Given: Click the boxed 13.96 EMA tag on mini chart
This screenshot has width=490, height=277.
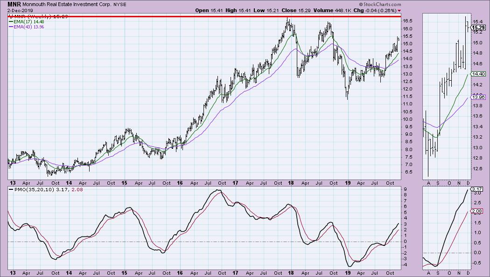Looking at the screenshot, I should click(x=478, y=97).
